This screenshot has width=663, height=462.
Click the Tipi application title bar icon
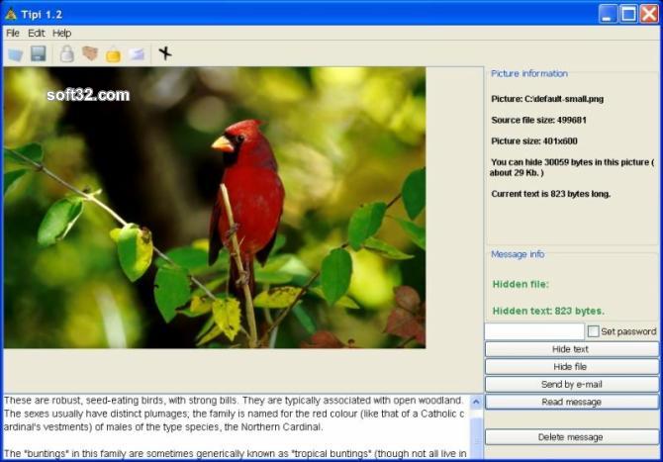coord(11,15)
